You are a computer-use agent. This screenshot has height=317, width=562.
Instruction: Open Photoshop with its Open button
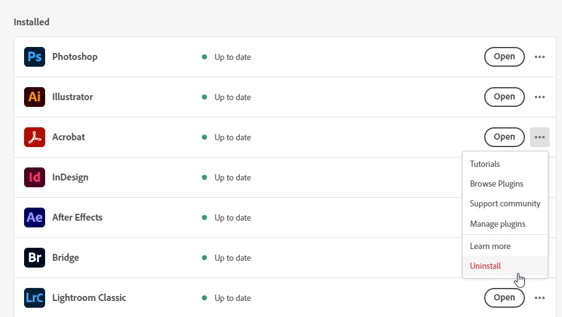click(x=505, y=57)
